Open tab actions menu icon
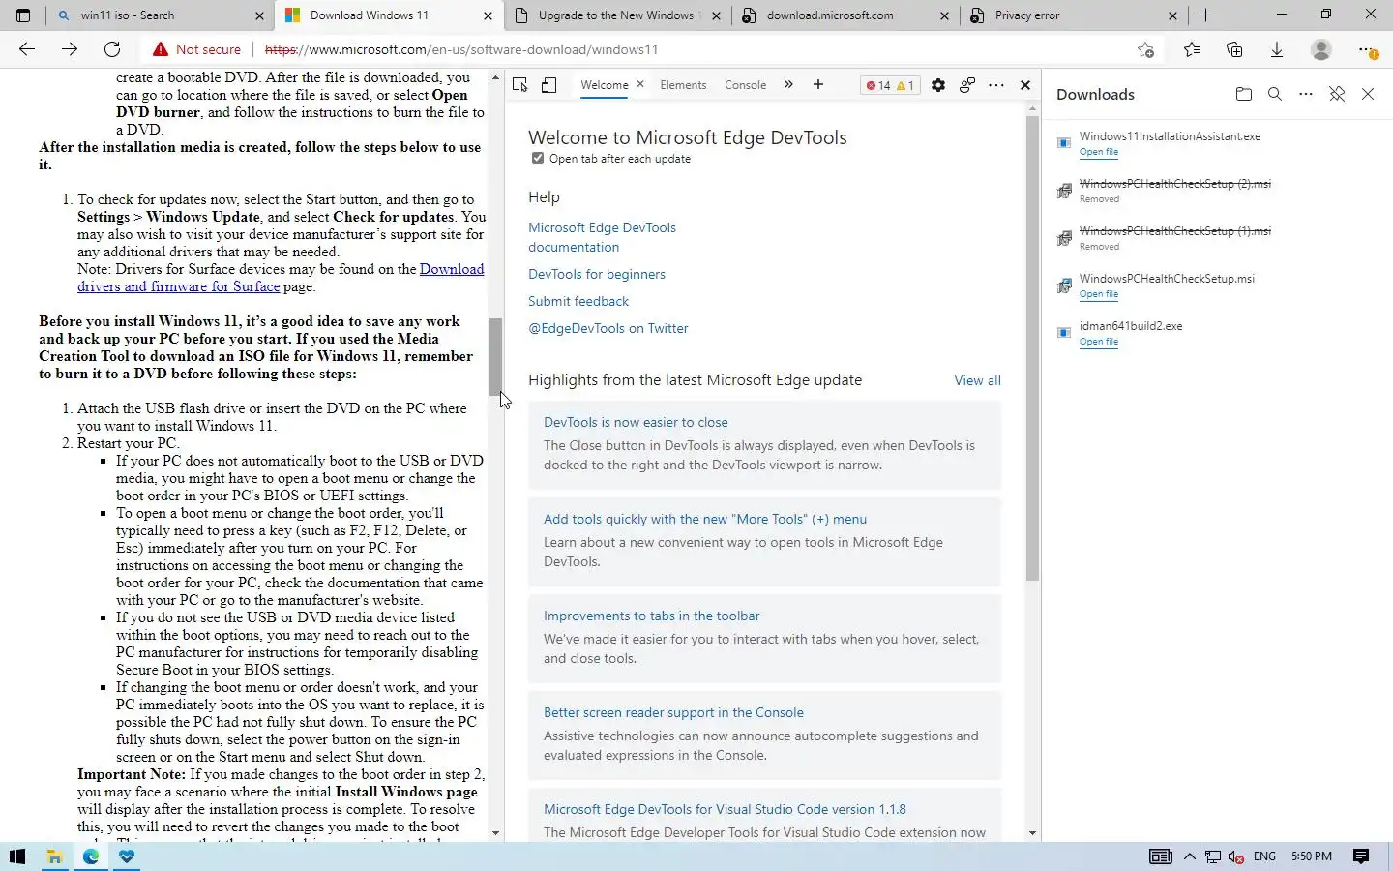Viewport: 1393px width, 871px height. pos(23,15)
